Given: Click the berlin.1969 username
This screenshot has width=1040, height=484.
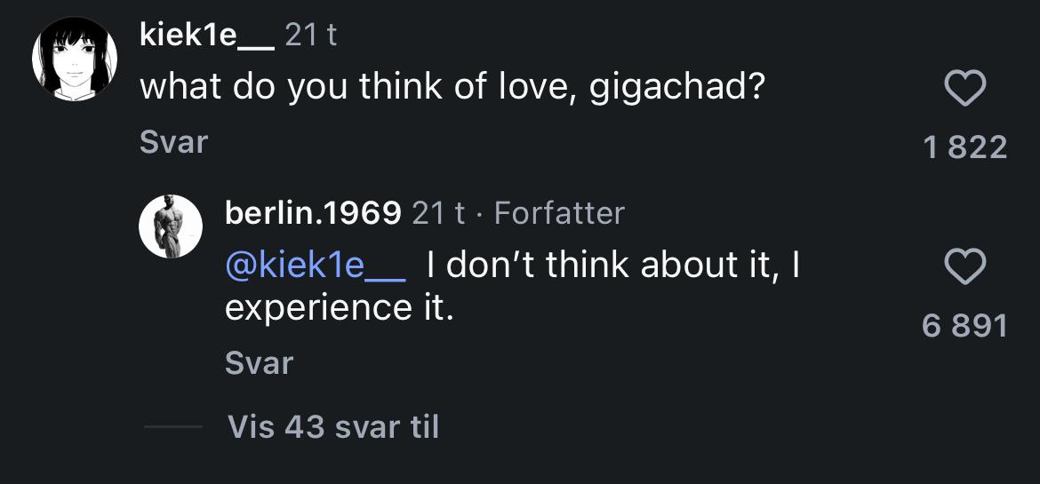Looking at the screenshot, I should 313,213.
